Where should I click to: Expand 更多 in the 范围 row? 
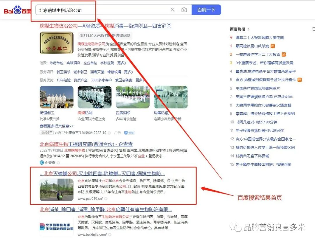pyautogui.click(x=122, y=63)
